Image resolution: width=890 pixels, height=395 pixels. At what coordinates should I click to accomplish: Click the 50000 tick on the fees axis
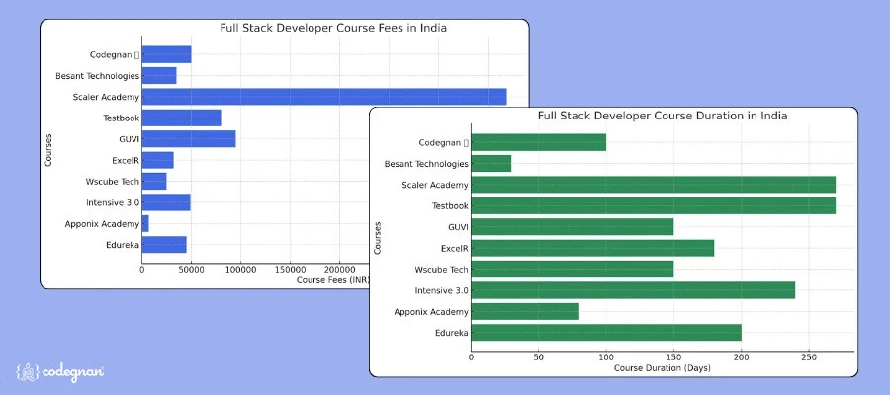(191, 270)
